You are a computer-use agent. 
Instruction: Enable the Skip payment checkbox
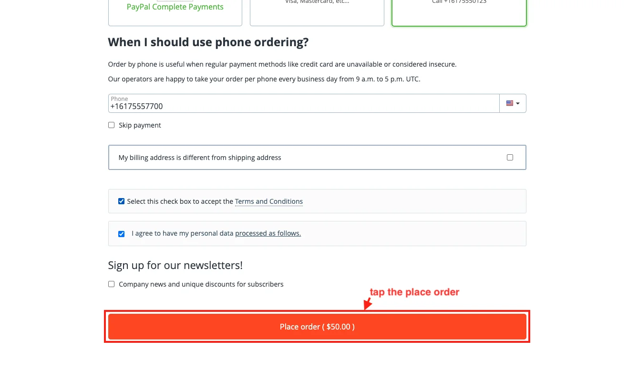(x=112, y=125)
